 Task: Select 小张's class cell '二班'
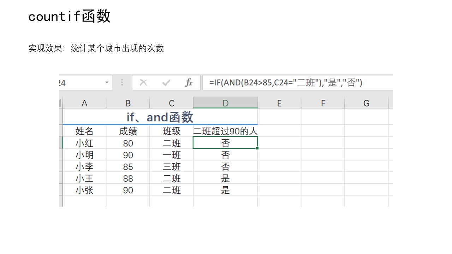[x=172, y=190]
